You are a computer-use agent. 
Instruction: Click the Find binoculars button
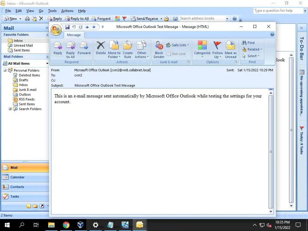(x=248, y=43)
